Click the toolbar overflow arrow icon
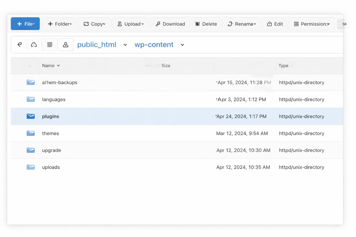Screen dimensions: 356x237 [x=344, y=24]
